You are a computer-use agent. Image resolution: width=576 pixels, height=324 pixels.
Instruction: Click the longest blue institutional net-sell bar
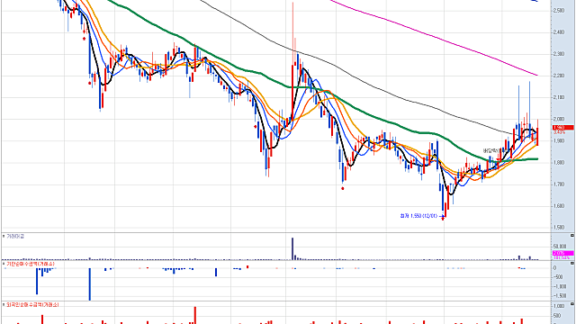[x=90, y=284]
